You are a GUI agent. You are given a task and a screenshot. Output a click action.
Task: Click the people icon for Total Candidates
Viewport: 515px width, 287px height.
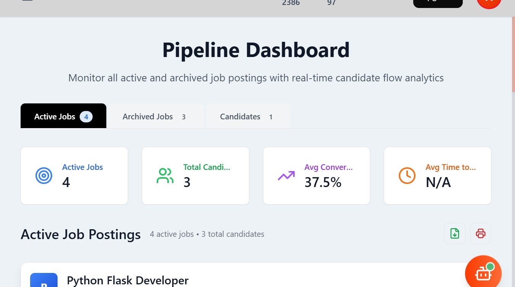(x=165, y=176)
